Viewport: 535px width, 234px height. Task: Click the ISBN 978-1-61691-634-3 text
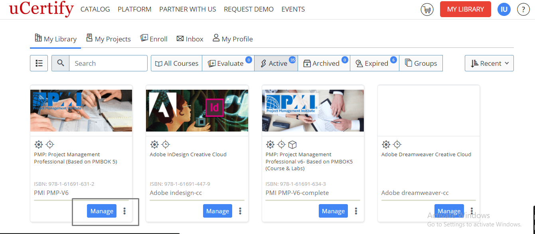pos(296,184)
